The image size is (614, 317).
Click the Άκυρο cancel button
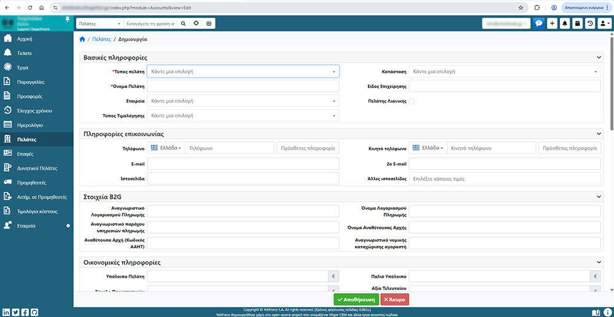[395, 299]
